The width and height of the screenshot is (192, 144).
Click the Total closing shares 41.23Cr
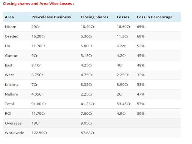click(x=88, y=104)
